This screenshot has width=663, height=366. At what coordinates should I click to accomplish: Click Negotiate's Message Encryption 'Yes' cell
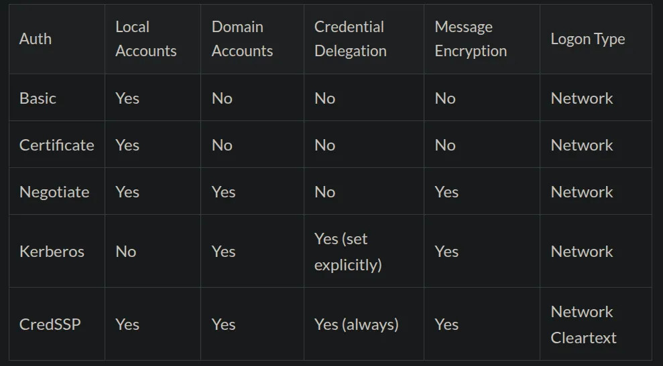[x=482, y=191]
